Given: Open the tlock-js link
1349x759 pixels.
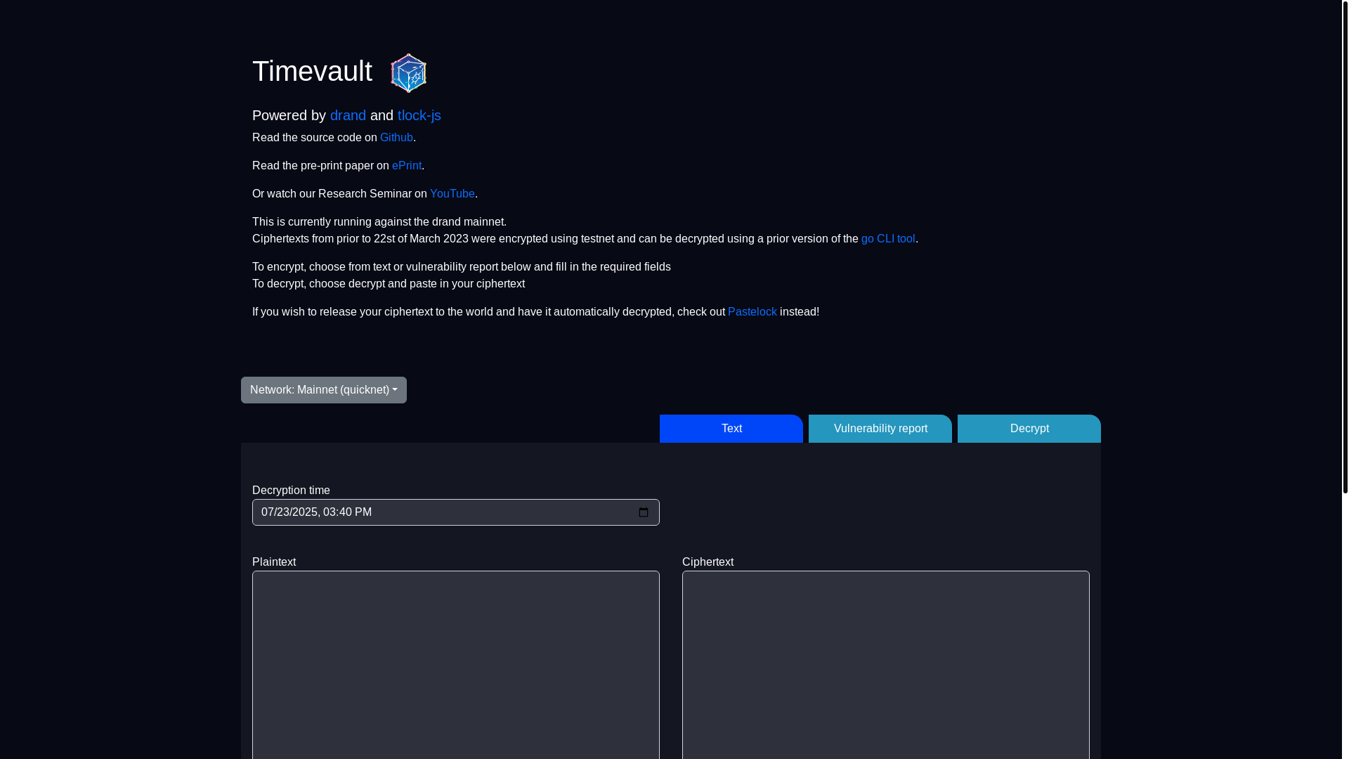Looking at the screenshot, I should coord(419,115).
